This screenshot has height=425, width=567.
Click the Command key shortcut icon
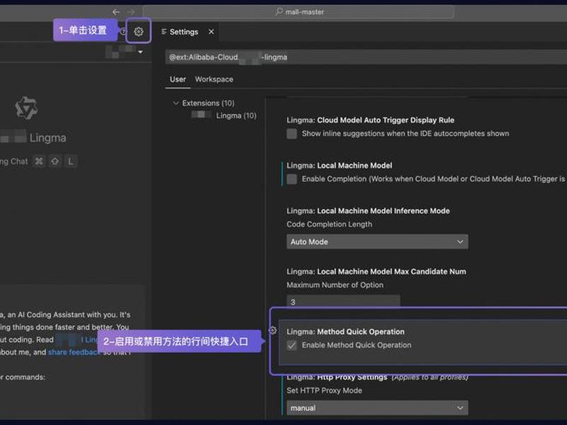point(39,161)
